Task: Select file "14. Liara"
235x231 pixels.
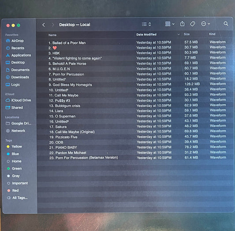Action: (56, 111)
